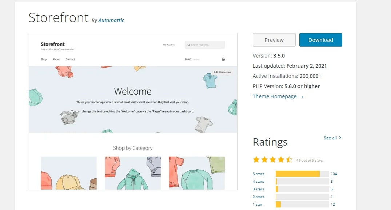Image resolution: width=391 pixels, height=210 pixels.
Task: Click '4.5 out of 5 stars.' text
Action: [309, 161]
